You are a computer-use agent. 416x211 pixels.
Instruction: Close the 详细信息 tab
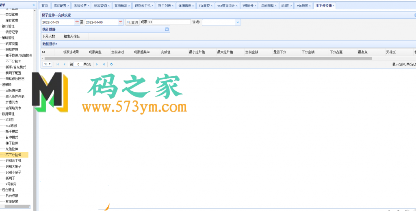click(x=193, y=6)
